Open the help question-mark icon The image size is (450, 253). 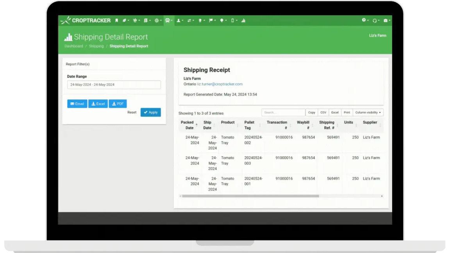(x=365, y=20)
